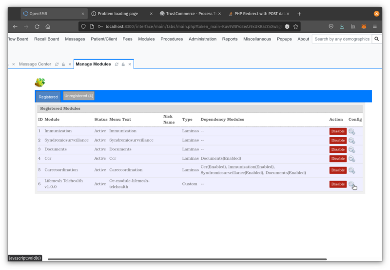This screenshot has width=390, height=270.
Task: Switch to the Unregistered (4) tab
Action: [78, 96]
